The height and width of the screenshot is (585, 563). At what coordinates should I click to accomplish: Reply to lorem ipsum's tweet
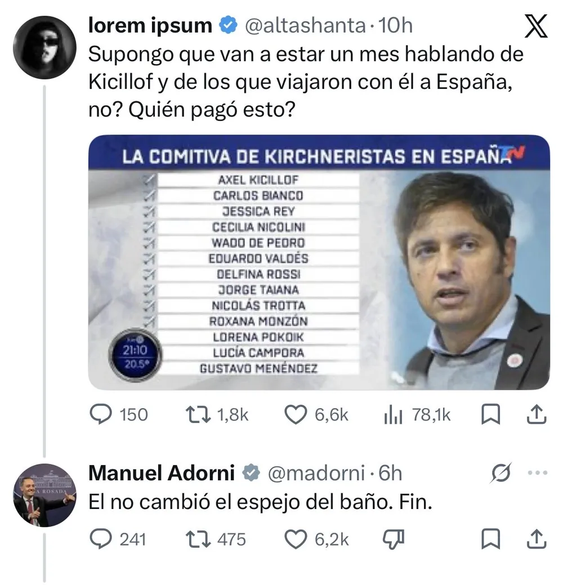102,415
